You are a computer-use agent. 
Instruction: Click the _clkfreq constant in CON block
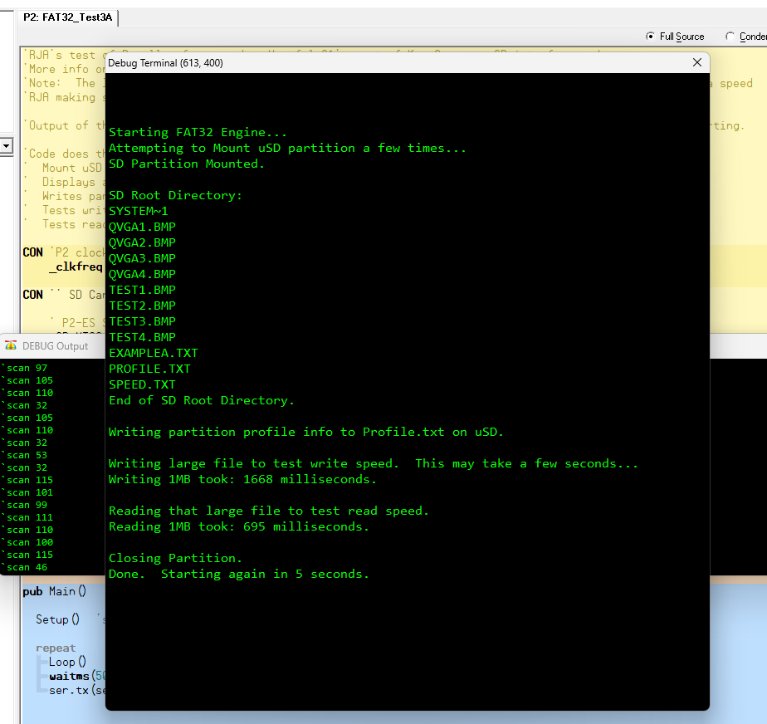(76, 267)
